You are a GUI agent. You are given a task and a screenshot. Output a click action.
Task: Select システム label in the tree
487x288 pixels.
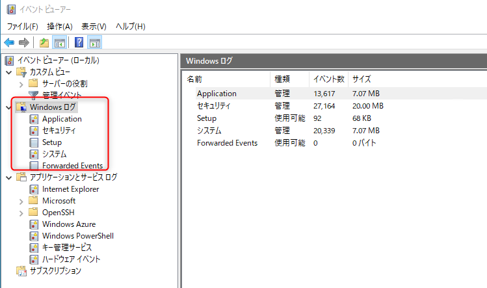pyautogui.click(x=55, y=154)
